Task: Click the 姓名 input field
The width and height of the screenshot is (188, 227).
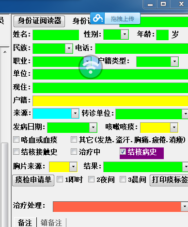Action: coord(56,35)
